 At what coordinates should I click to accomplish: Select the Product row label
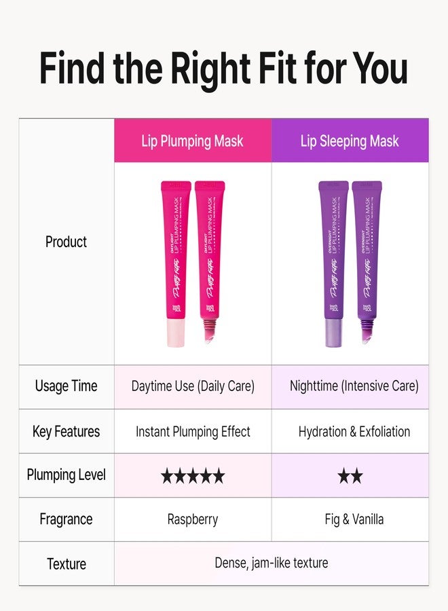[66, 242]
